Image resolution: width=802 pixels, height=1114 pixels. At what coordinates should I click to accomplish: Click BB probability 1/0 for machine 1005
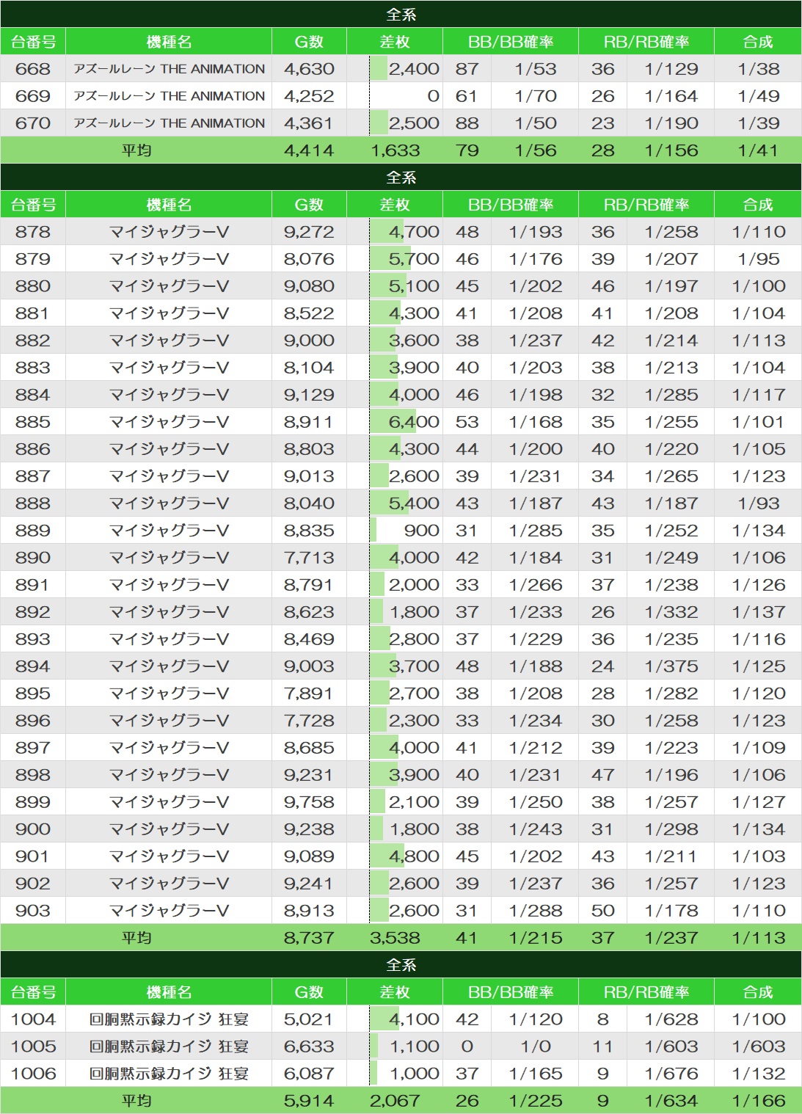click(x=535, y=1046)
